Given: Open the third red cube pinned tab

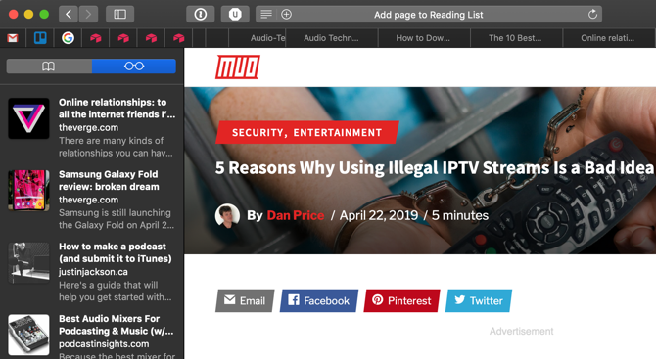Looking at the screenshot, I should coord(151,38).
